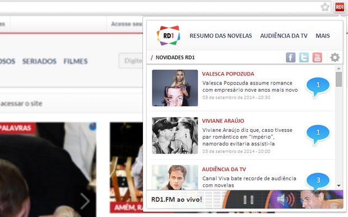Viewport: 348px width, 217px height.
Task: Open comments bubble for Valesca Popozuda story
Action: coord(318,87)
